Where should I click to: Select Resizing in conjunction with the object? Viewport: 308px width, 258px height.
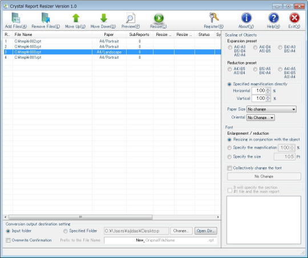pyautogui.click(x=229, y=140)
